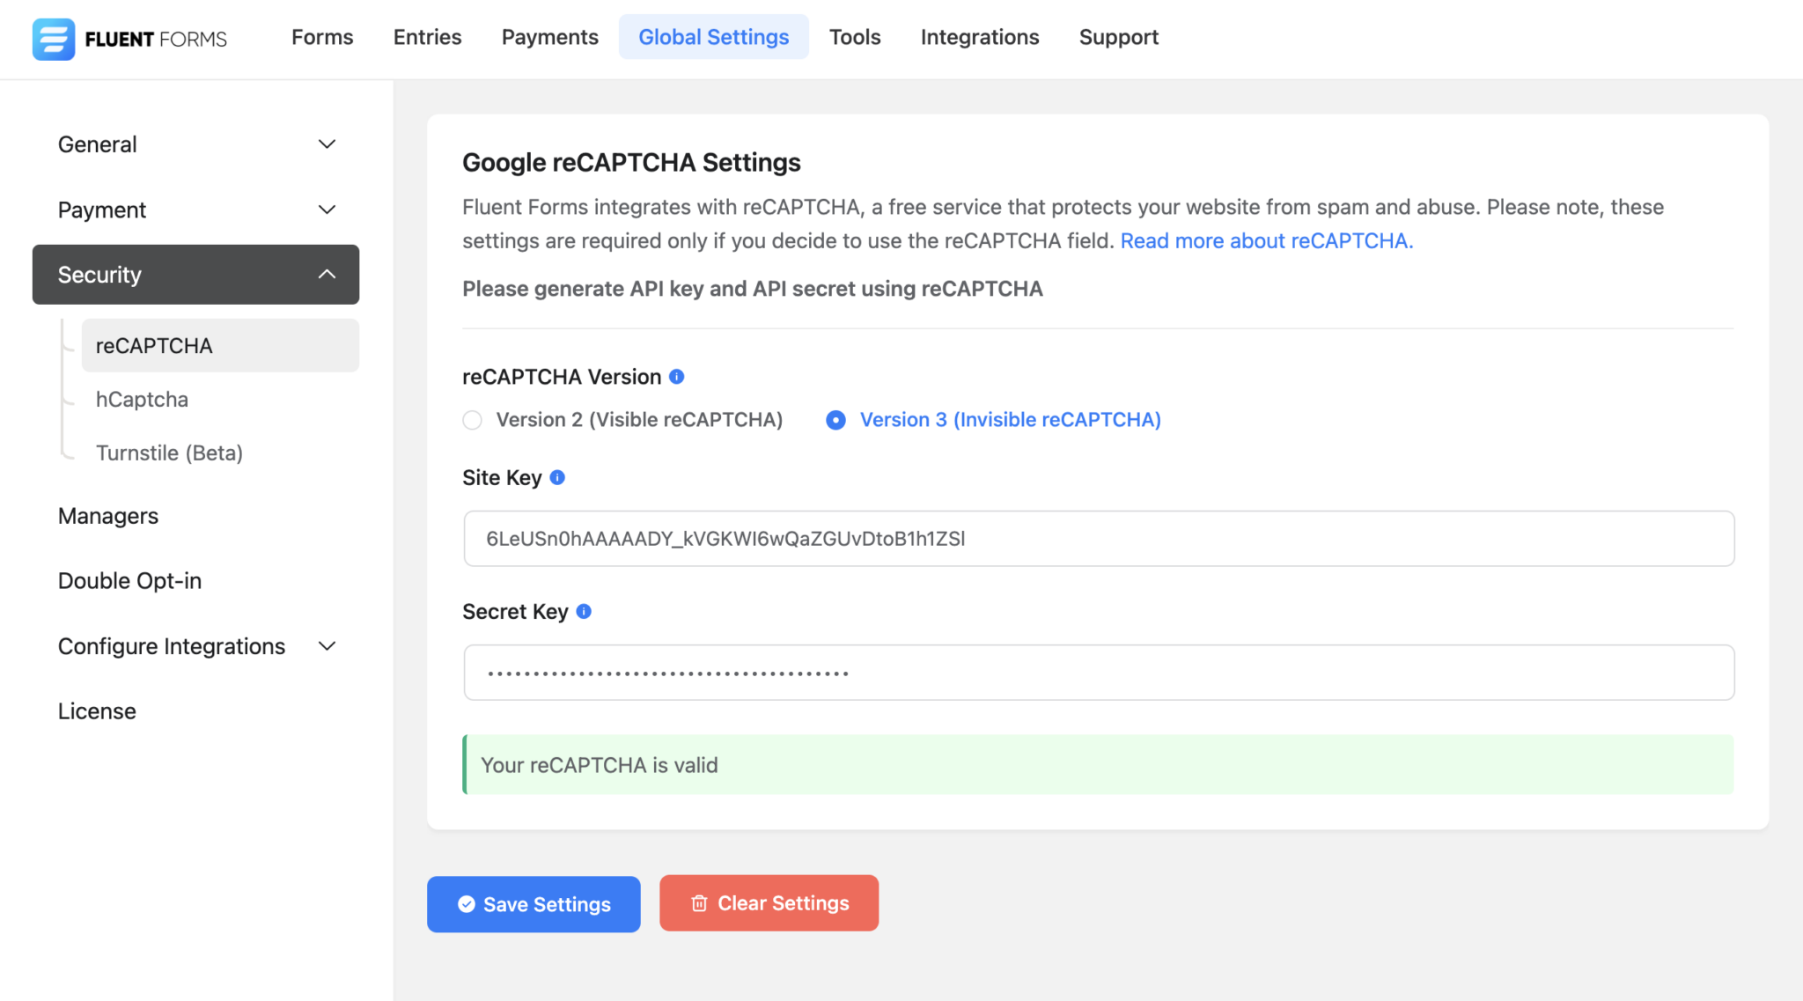Screen dimensions: 1803x1001
Task: Click into the Secret Key field
Action: point(1098,673)
